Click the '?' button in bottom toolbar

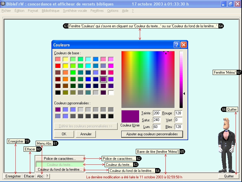coord(47,176)
